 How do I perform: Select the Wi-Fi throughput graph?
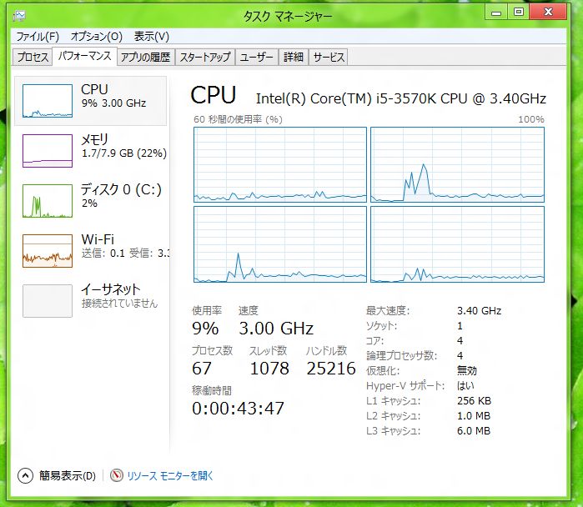[x=48, y=251]
